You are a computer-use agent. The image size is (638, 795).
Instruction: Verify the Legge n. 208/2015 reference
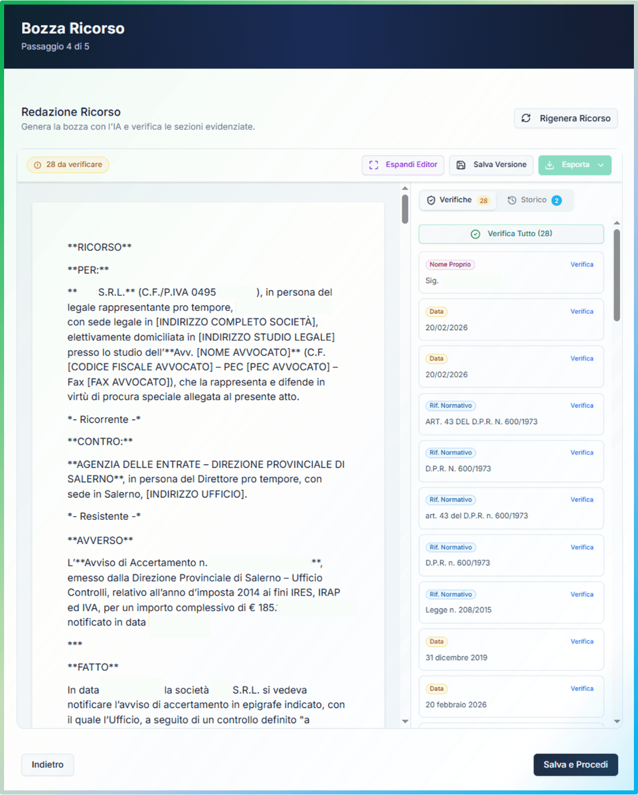tap(581, 594)
